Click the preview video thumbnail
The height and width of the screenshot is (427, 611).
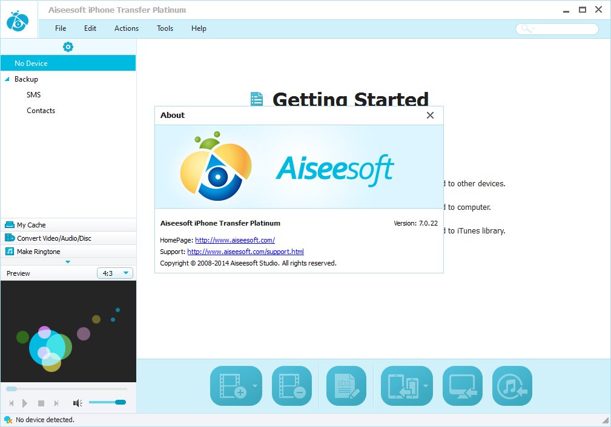[68, 331]
